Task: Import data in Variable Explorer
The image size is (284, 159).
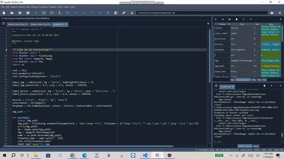Action: [x=216, y=19]
